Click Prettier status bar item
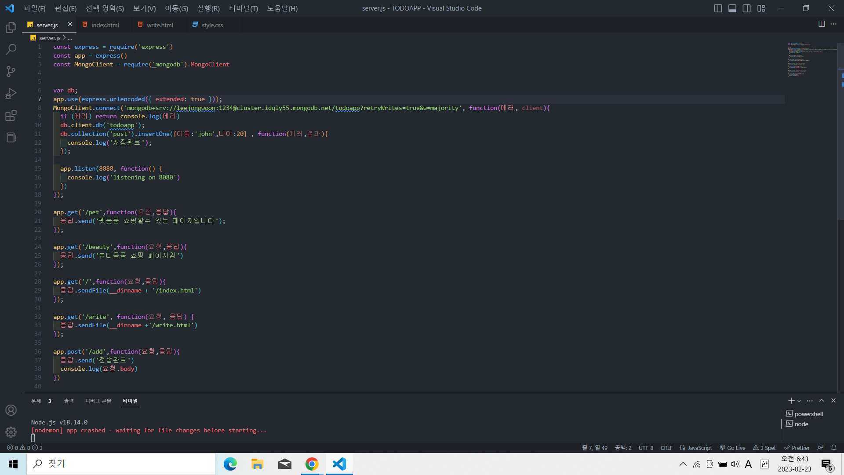The height and width of the screenshot is (475, 844). [x=797, y=448]
